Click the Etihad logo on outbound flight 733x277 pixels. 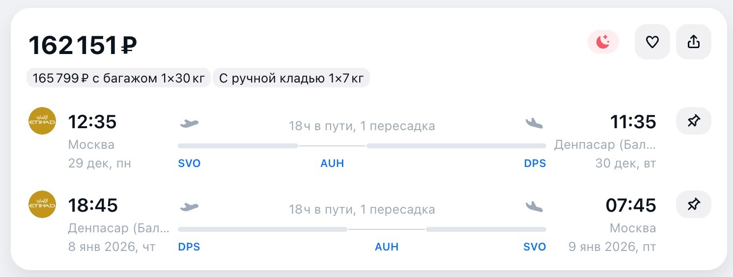click(42, 121)
